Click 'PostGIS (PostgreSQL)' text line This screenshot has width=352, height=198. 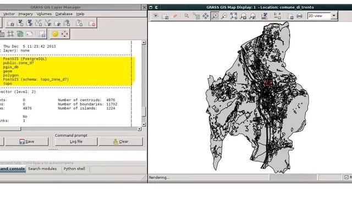tap(25, 59)
